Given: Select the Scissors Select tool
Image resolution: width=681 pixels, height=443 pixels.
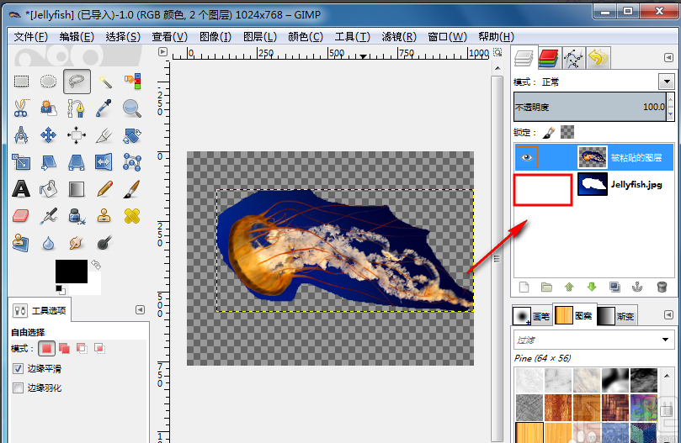Looking at the screenshot, I should click(x=21, y=108).
